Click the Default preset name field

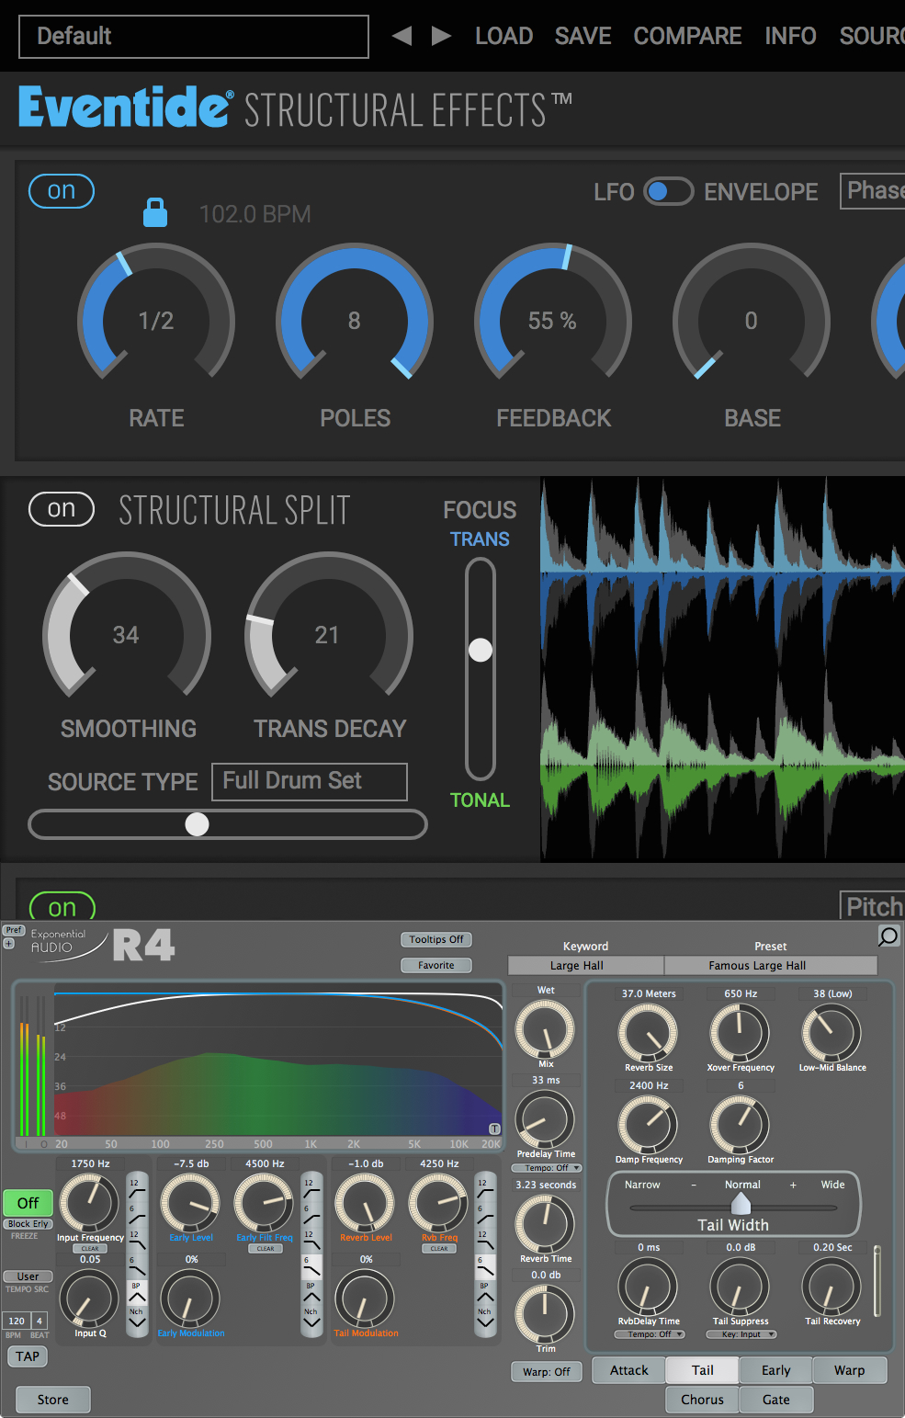tap(193, 36)
